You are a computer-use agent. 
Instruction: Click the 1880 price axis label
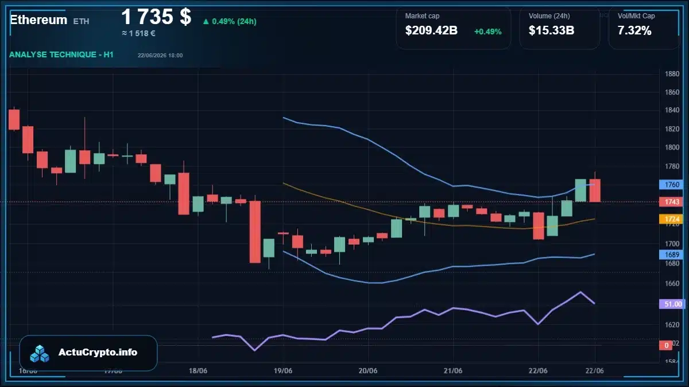[x=672, y=74]
